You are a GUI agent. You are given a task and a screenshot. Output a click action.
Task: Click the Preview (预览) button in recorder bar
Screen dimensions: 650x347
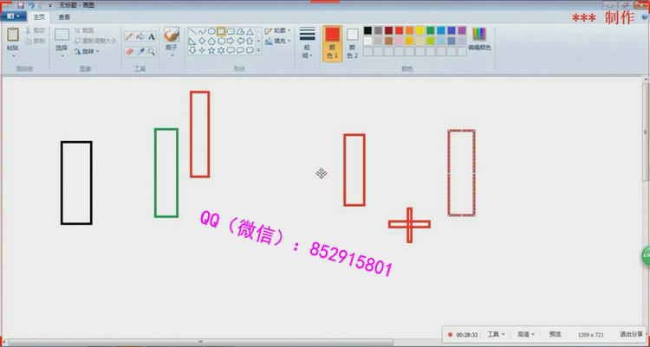point(555,334)
